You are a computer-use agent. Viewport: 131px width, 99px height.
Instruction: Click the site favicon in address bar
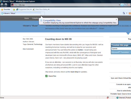(x=12, y=5)
